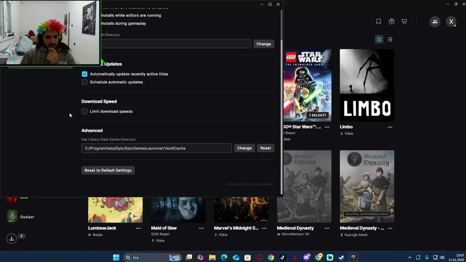
Task: Open Opera browser from taskbar
Action: pyautogui.click(x=259, y=258)
